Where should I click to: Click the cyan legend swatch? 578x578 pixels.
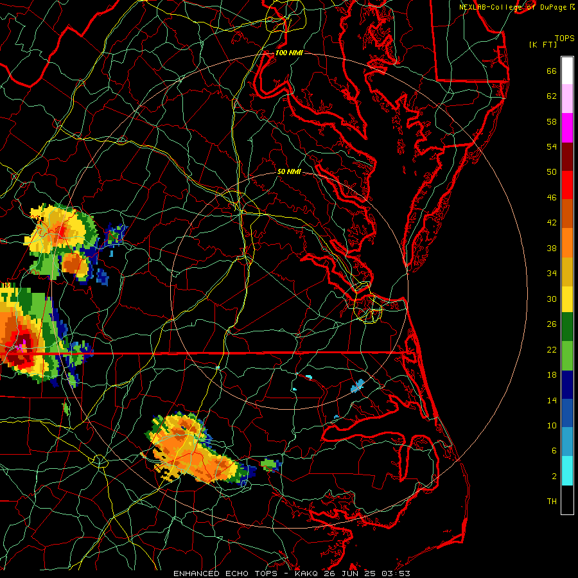point(567,471)
